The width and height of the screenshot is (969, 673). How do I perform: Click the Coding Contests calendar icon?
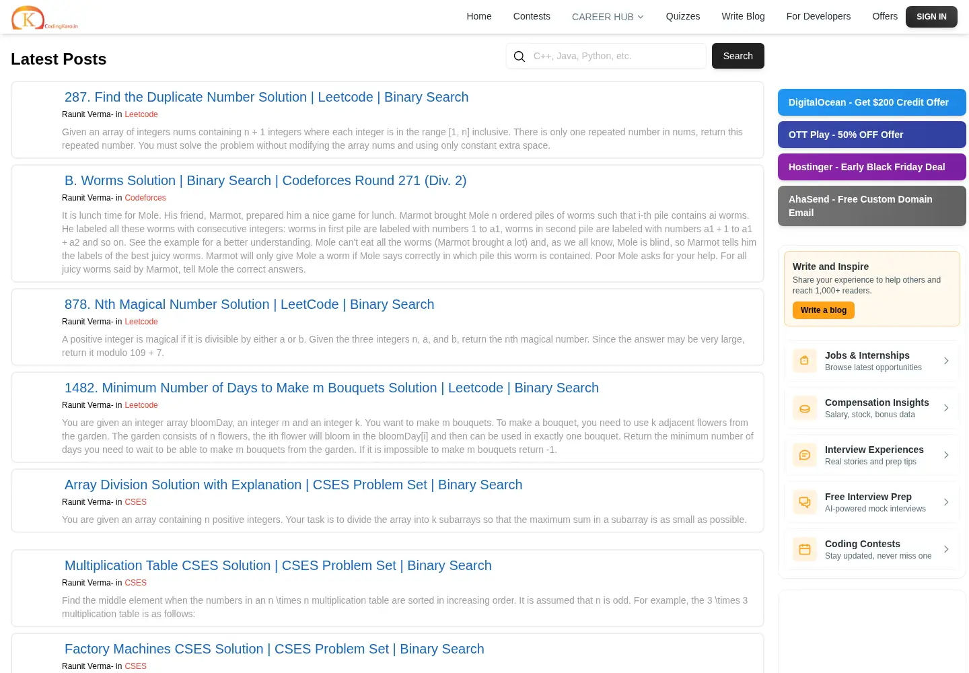804,549
